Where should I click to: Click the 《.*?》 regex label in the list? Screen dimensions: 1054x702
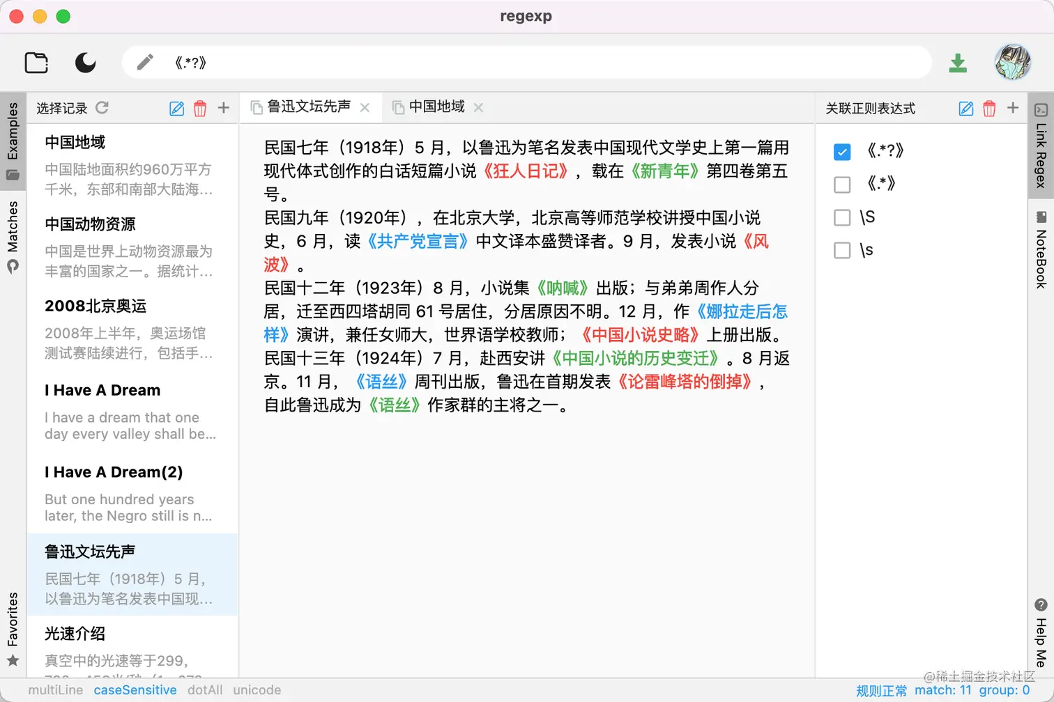tap(885, 151)
